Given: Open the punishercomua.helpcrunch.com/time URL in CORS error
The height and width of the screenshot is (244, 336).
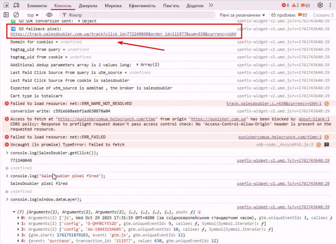Looking at the screenshot, I should pos(106,119).
